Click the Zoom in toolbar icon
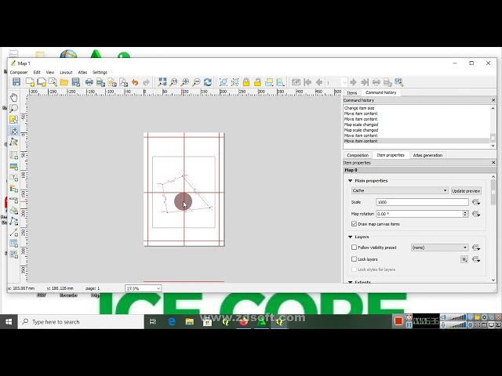The height and width of the screenshot is (376, 502). click(185, 82)
